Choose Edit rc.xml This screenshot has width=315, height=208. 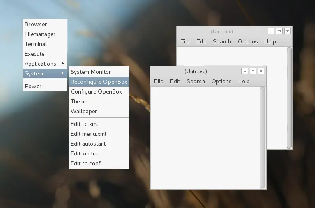tap(99, 124)
